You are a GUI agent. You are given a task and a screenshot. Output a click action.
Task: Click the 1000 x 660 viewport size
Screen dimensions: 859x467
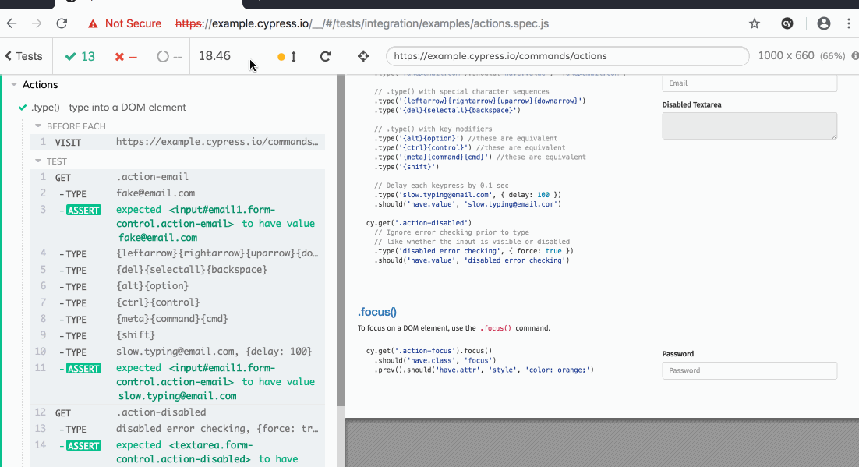pos(786,56)
